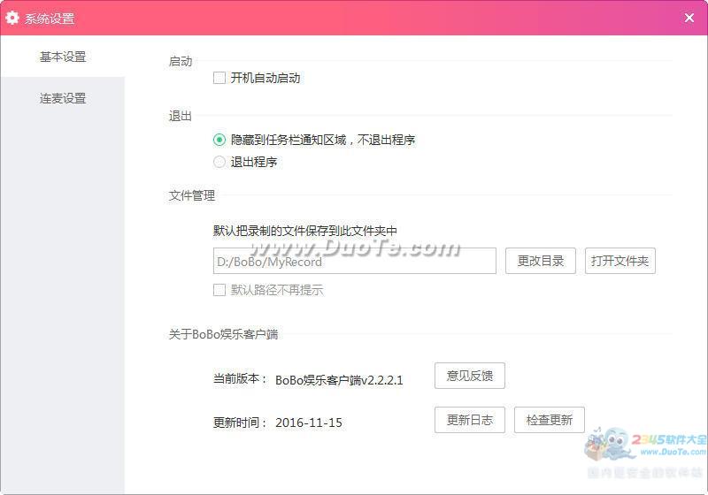
Task: Click the 文件管理 section header
Action: (191, 195)
